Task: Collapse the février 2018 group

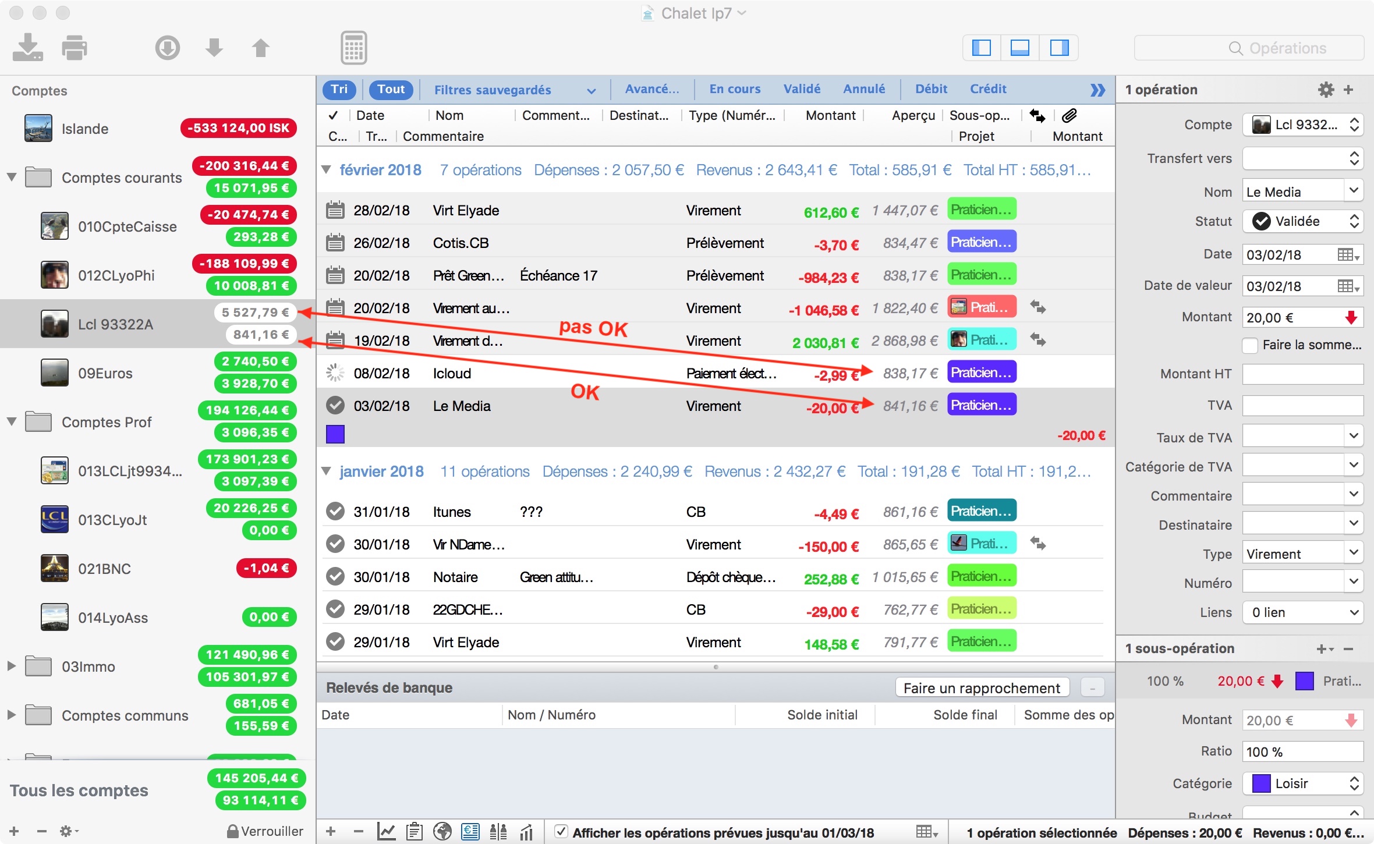Action: [327, 170]
